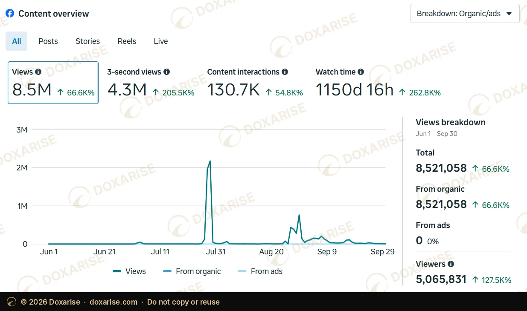Screen dimensions: 527x311
Task: Click the Total 8,521,058 value
Action: tap(441, 168)
